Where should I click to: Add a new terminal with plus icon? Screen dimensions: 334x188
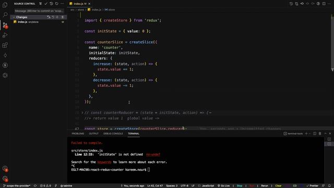[306, 134]
